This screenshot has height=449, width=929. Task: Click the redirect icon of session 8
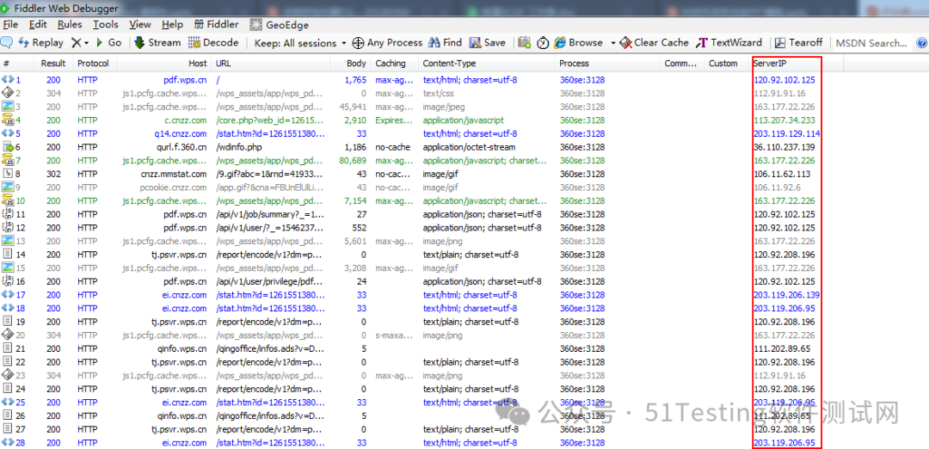click(7, 174)
